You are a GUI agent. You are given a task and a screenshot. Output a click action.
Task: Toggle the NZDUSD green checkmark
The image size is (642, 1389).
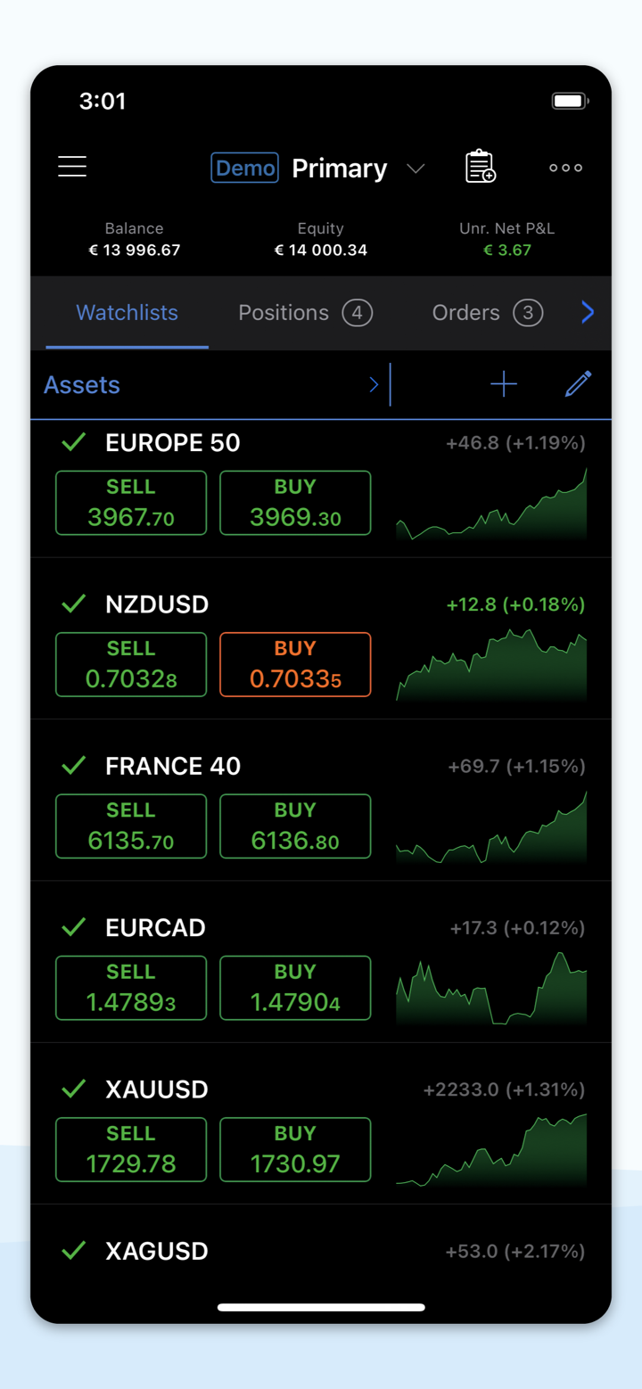pos(74,604)
